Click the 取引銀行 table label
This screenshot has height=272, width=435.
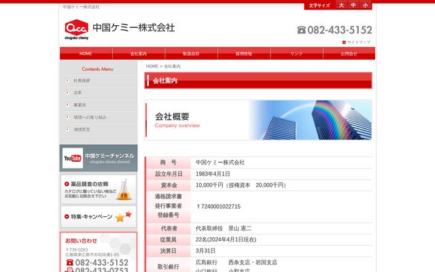pyautogui.click(x=169, y=267)
